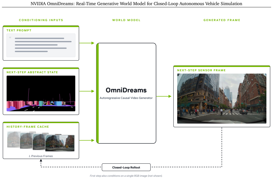Click the 'NEXT-STEP SENSOR FRAME' label

pyautogui.click(x=202, y=70)
